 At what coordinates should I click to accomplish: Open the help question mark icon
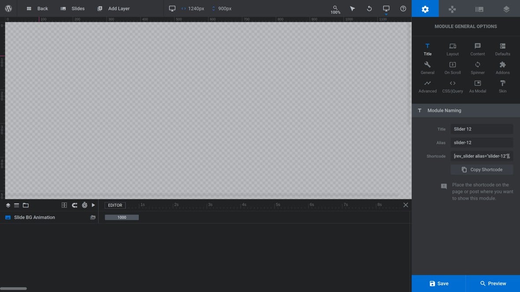pyautogui.click(x=403, y=8)
